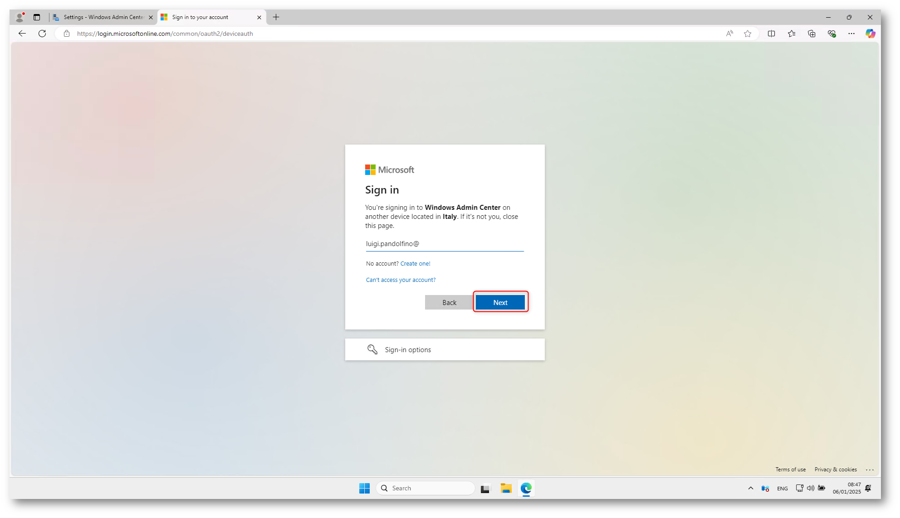Close the 'Sign in to your account' tab

coord(259,17)
